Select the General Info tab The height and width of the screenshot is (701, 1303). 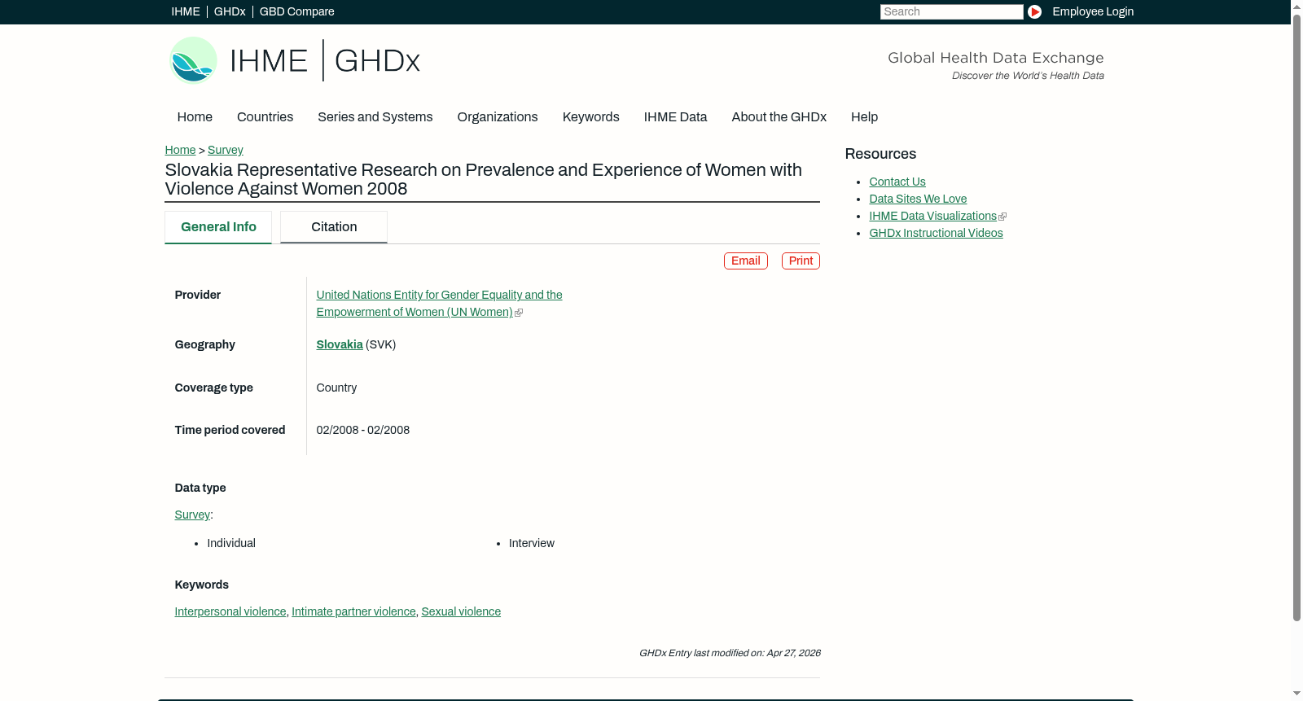click(218, 227)
